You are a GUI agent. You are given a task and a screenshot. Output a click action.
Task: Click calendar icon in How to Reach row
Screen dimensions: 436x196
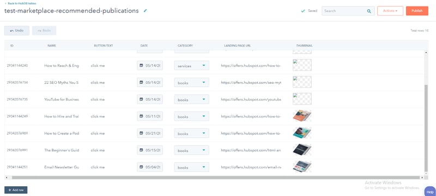141,65
